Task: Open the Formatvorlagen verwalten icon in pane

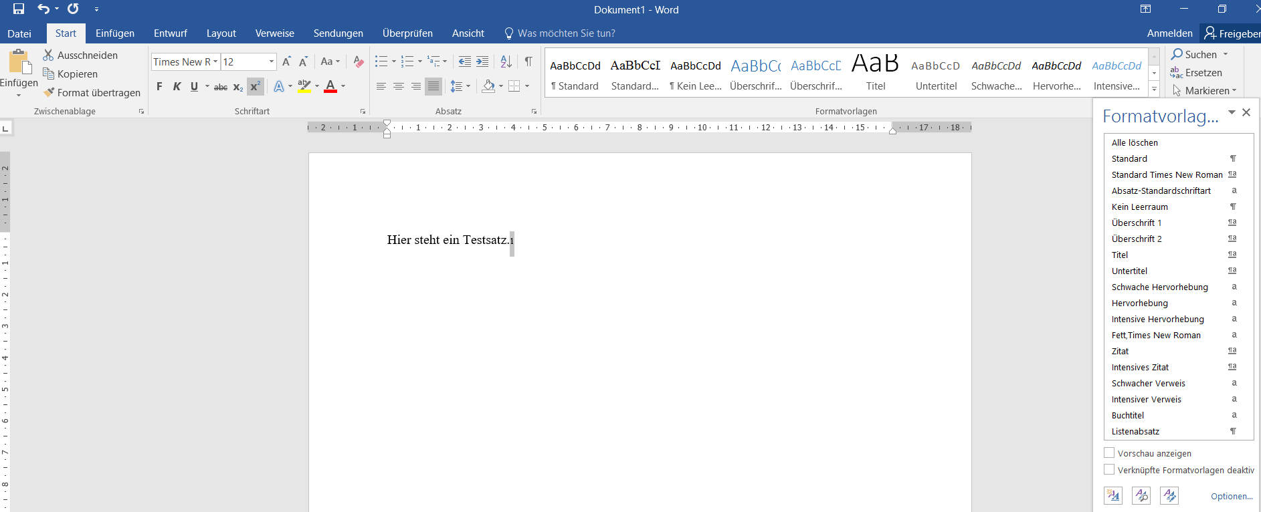Action: (x=1169, y=495)
